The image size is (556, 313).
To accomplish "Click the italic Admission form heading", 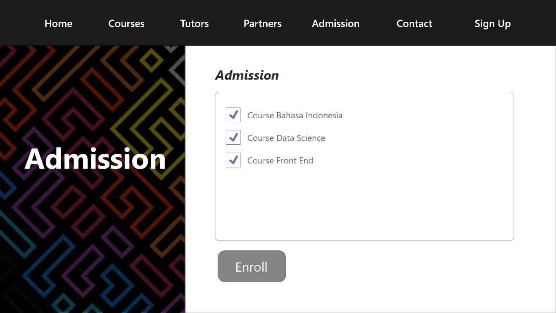I will 247,75.
